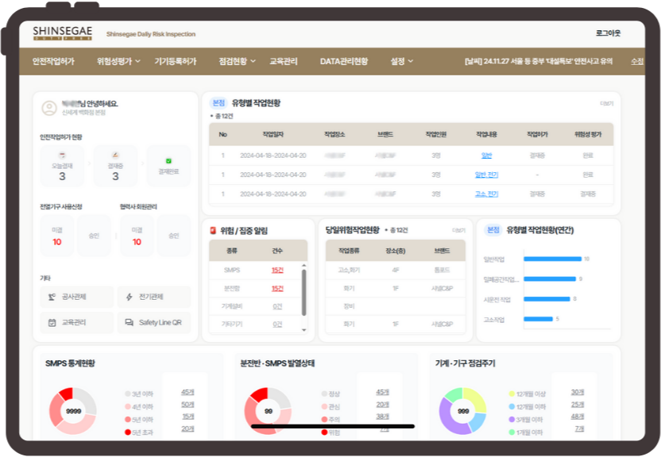Open 전기관제 via its lightning icon
The height and width of the screenshot is (457, 661).
point(129,298)
